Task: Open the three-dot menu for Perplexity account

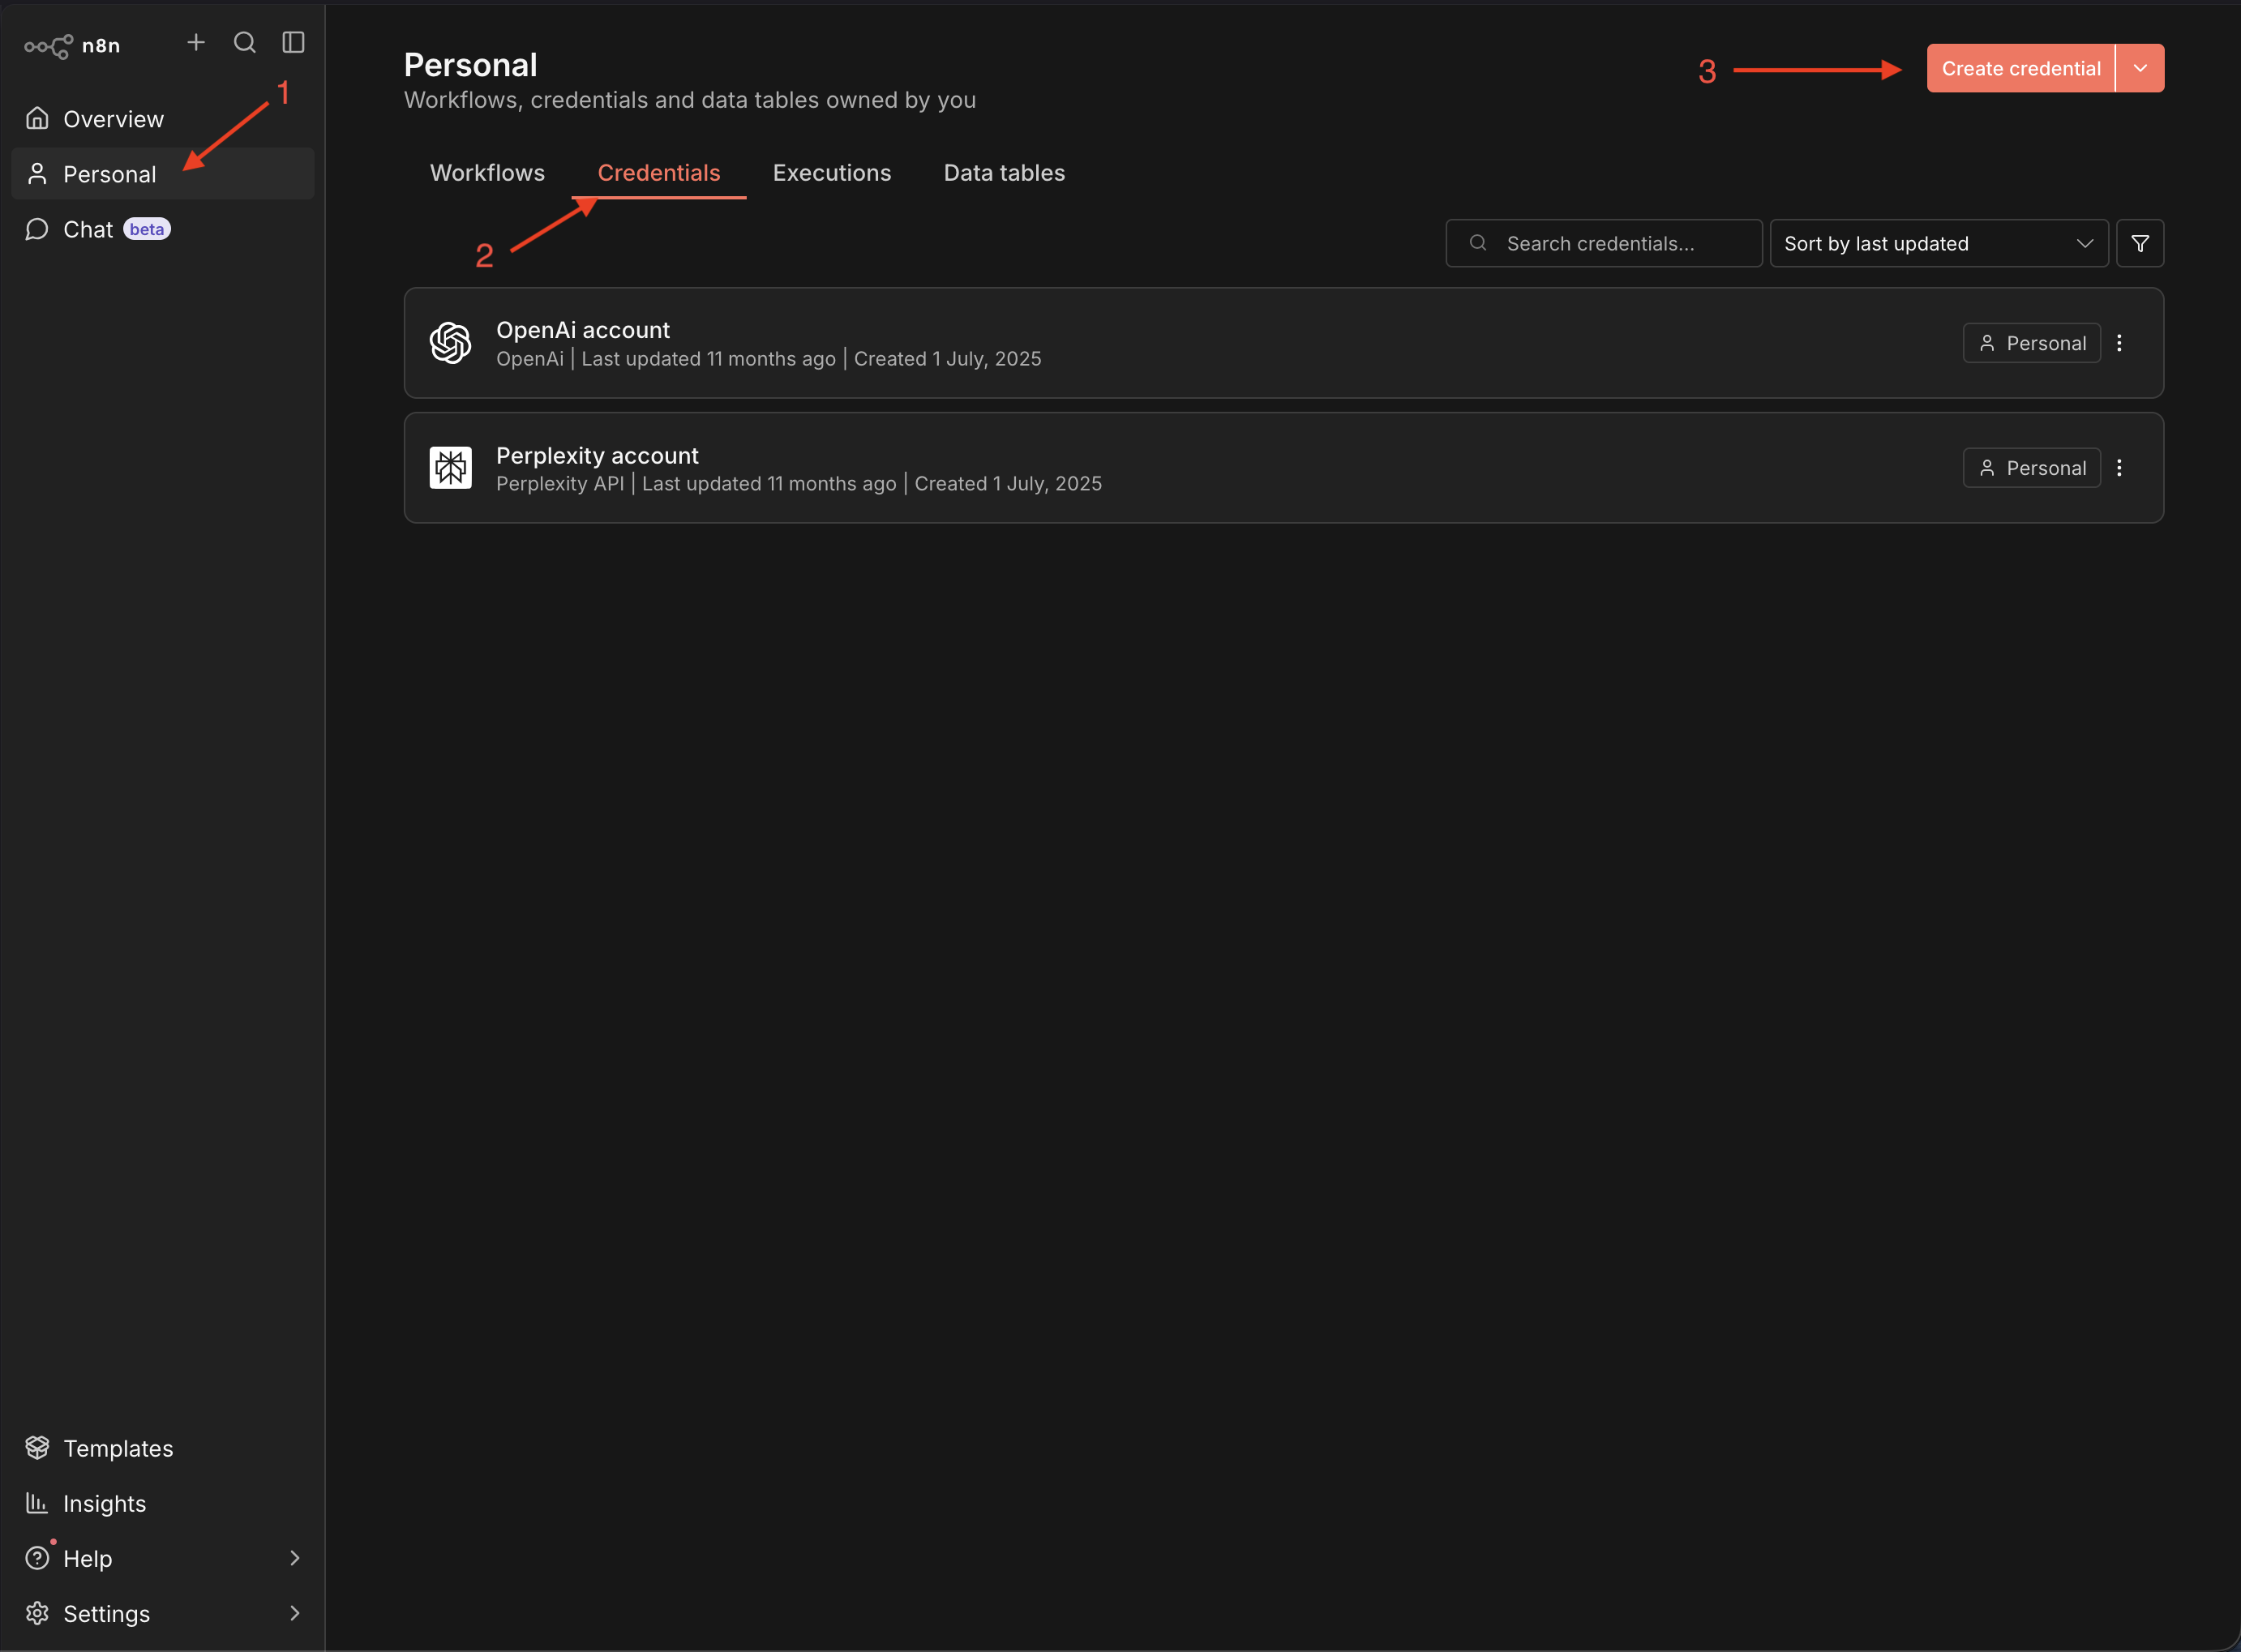Action: (x=2119, y=467)
